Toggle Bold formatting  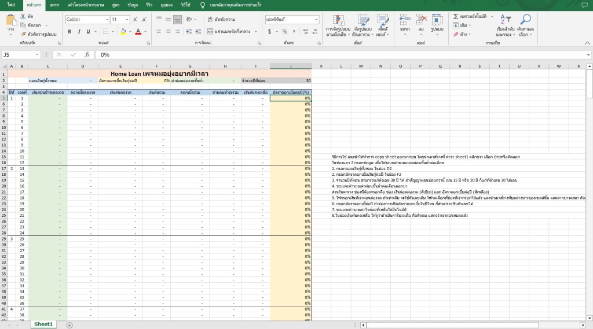[70, 31]
